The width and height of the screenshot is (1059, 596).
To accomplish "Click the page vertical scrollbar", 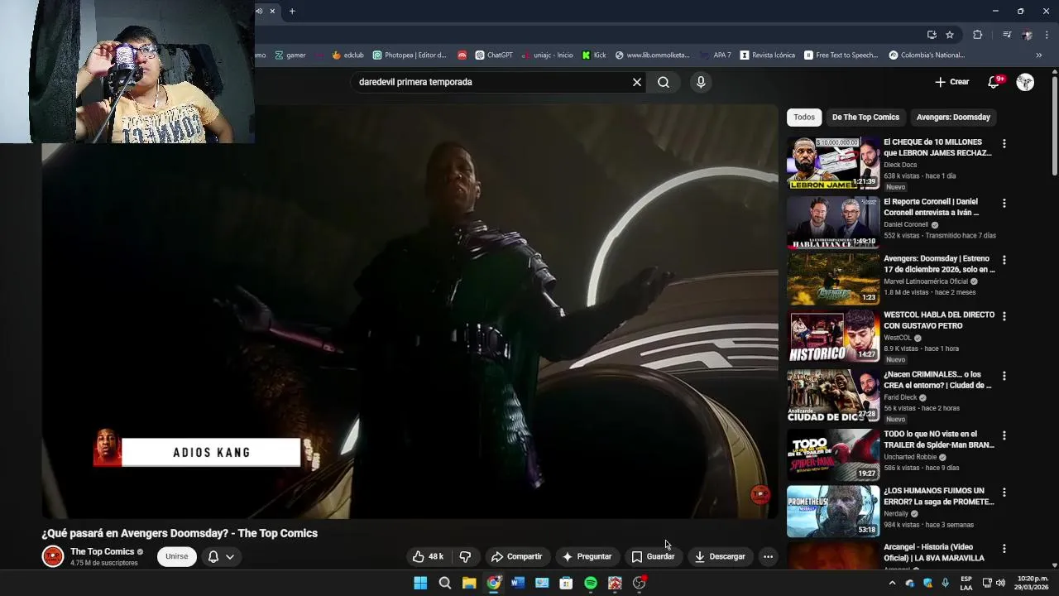I will click(1054, 124).
